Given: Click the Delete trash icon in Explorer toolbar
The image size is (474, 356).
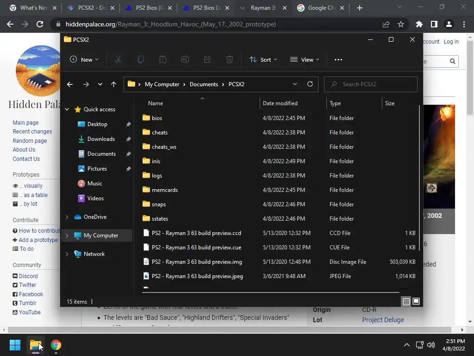Looking at the screenshot, I should pyautogui.click(x=230, y=60).
